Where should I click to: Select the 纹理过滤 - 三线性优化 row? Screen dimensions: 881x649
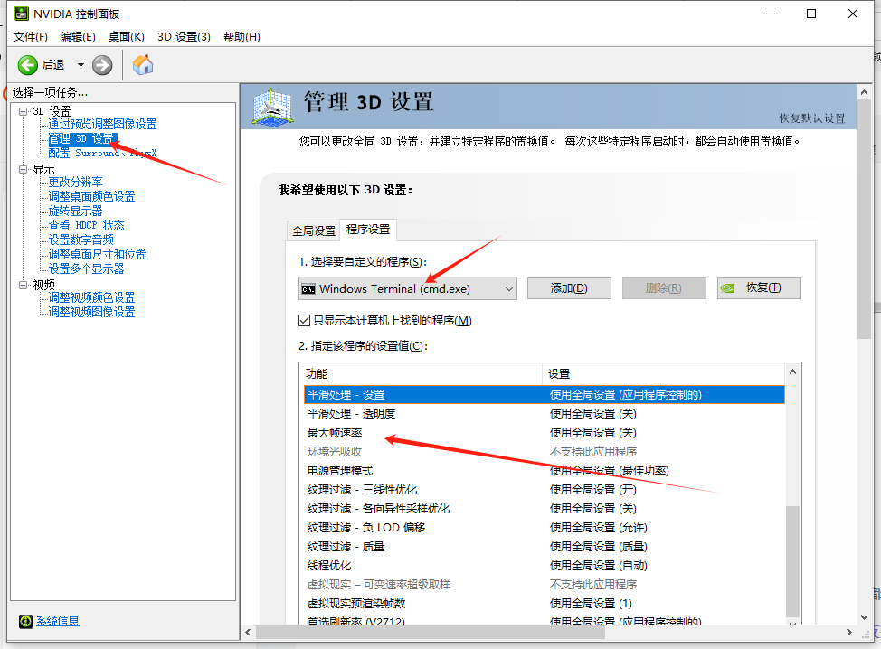click(x=544, y=490)
